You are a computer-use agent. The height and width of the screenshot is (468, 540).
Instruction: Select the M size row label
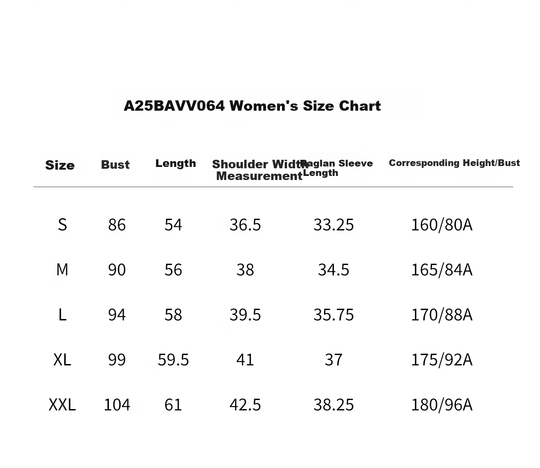[x=62, y=270]
